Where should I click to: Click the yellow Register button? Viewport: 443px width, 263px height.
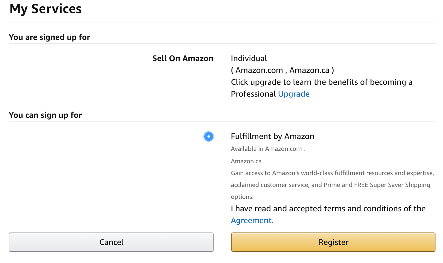333,242
